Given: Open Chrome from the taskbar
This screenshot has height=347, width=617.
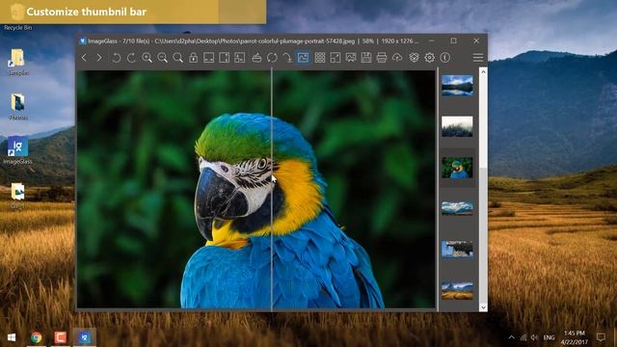Looking at the screenshot, I should (37, 337).
